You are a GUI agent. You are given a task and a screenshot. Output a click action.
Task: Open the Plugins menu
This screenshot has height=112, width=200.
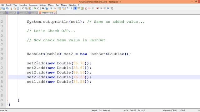tap(64, 5)
